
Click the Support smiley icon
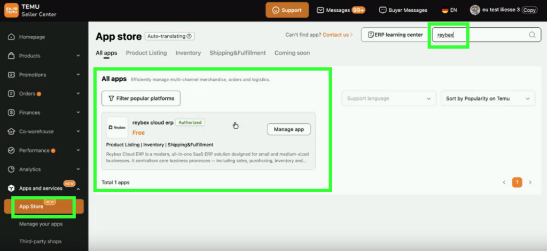[276, 10]
